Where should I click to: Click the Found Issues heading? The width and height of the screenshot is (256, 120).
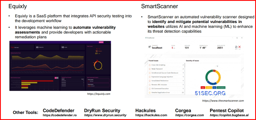click(153, 61)
